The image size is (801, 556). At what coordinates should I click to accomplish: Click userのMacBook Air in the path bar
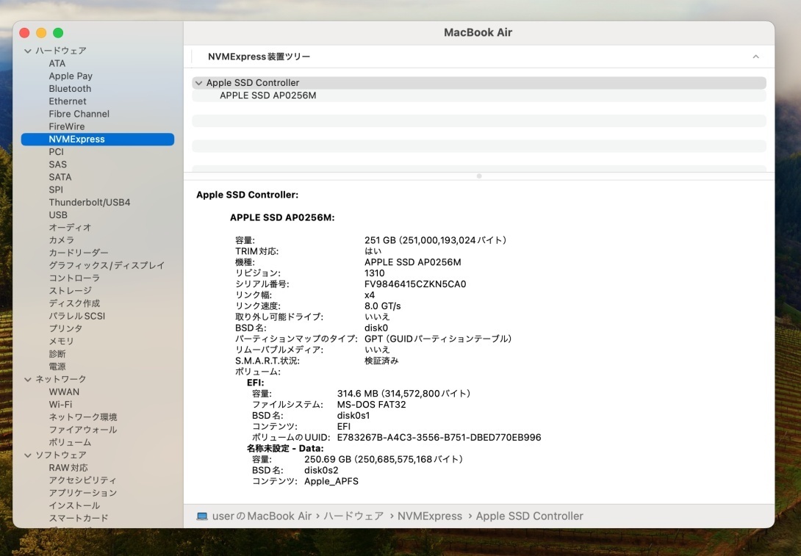point(262,516)
